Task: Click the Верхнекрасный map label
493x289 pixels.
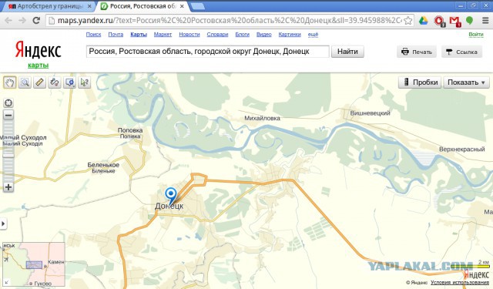Action: (462, 150)
